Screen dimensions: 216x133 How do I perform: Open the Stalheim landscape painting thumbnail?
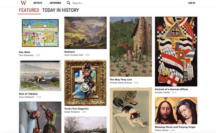pyautogui.click(x=85, y=33)
